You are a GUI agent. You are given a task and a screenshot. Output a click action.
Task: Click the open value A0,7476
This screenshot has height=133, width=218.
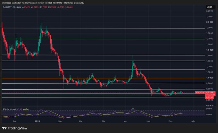click(26, 7)
